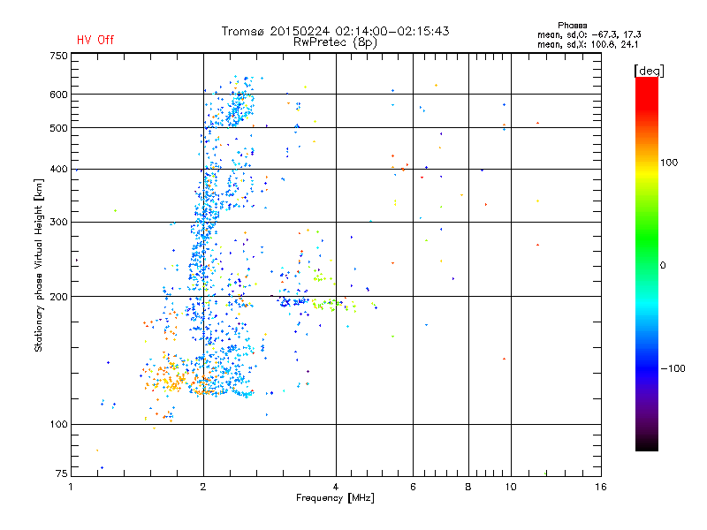Click the red 'HV Off' label
Screen dimensions: 707x530
tap(95, 40)
